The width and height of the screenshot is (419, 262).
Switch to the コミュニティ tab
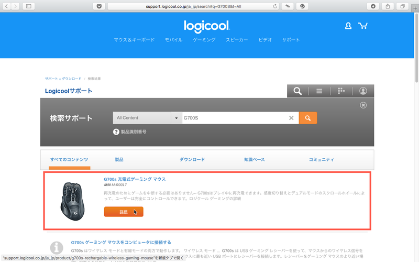[322, 160]
